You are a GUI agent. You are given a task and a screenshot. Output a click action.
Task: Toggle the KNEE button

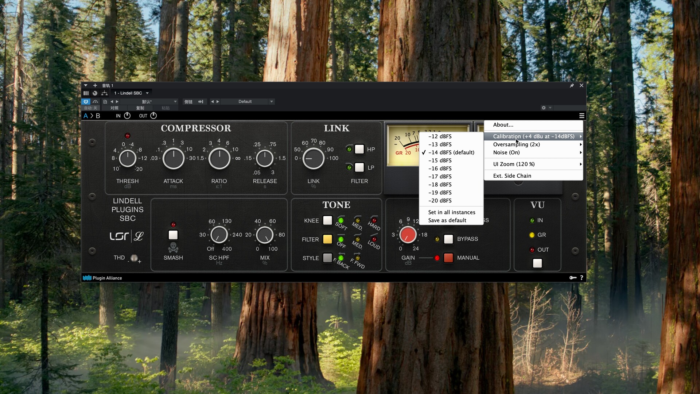(327, 220)
